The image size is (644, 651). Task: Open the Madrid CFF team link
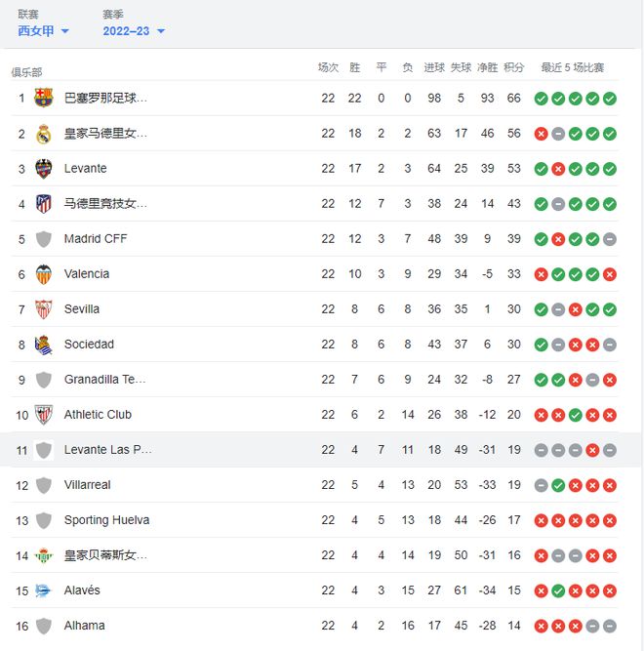(96, 239)
